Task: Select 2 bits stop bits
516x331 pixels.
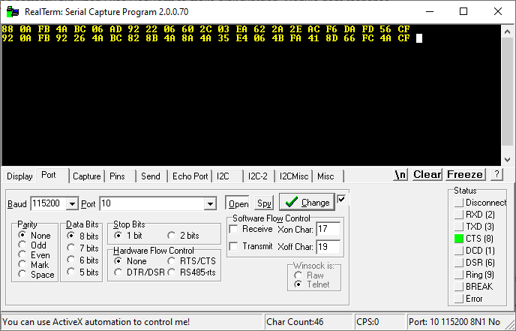Action: click(x=184, y=236)
